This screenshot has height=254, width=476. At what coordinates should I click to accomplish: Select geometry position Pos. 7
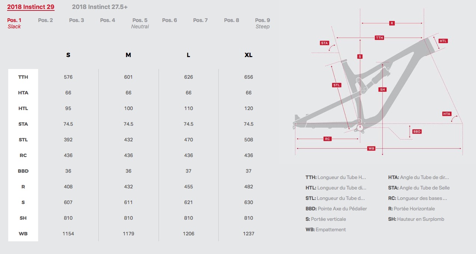(200, 20)
